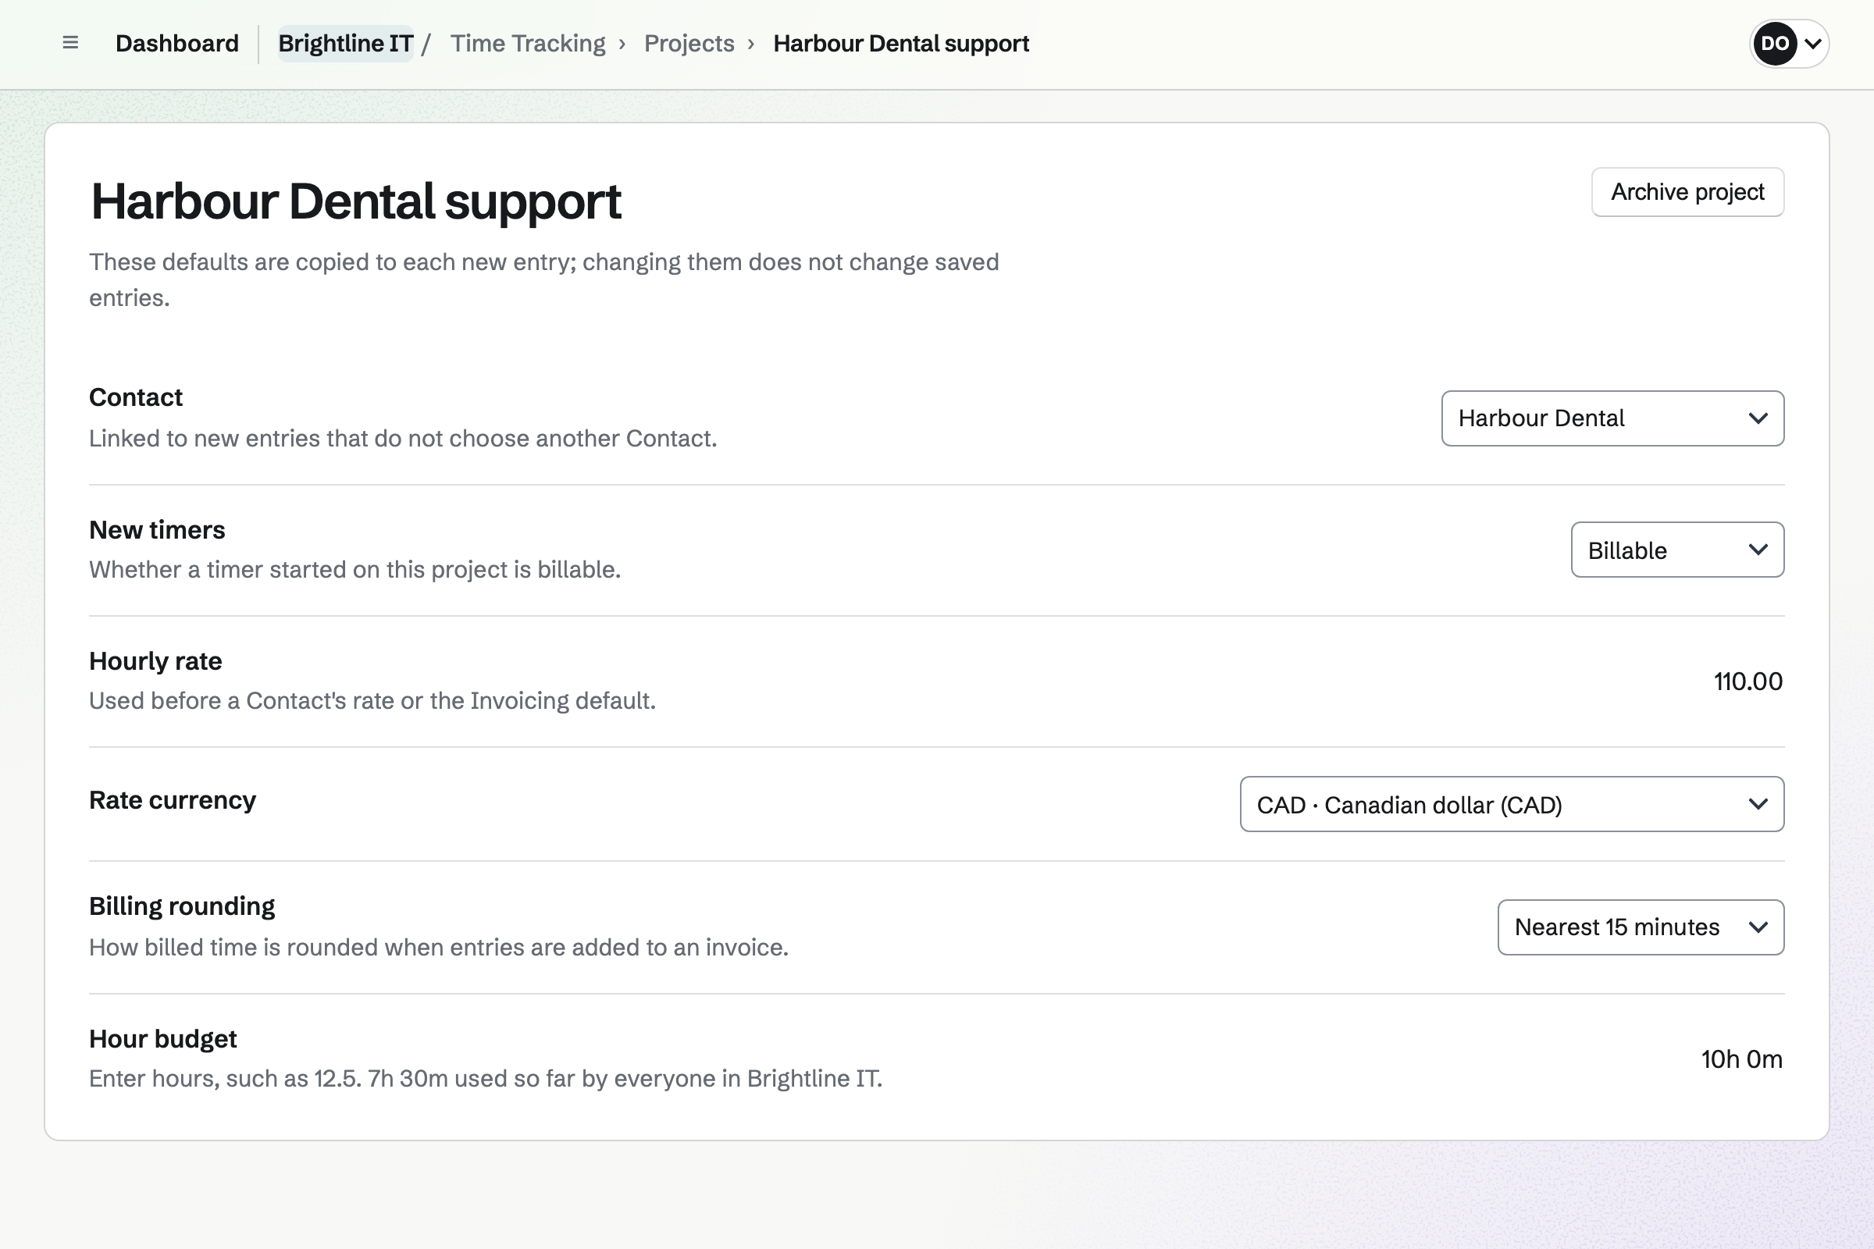Edit the hour budget 10h 0m field
Image resolution: width=1874 pixels, height=1249 pixels.
coord(1742,1059)
